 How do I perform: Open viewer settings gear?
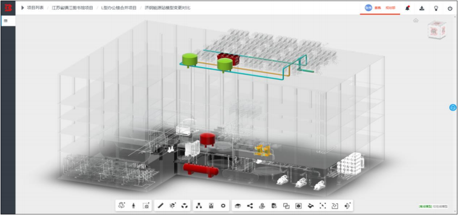[x=223, y=206]
